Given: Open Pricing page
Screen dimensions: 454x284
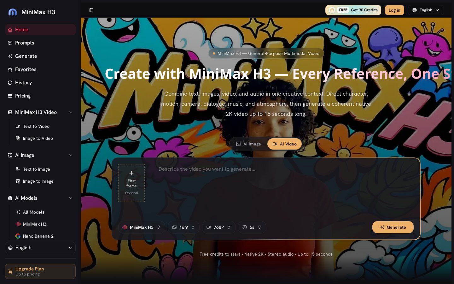Looking at the screenshot, I should (x=40, y=96).
